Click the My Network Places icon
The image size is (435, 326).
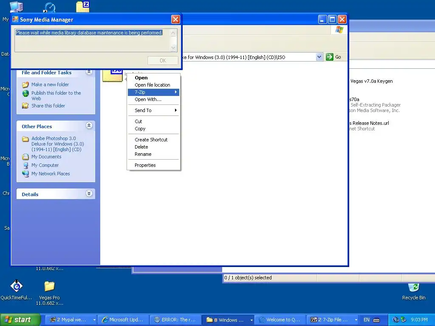coord(25,174)
